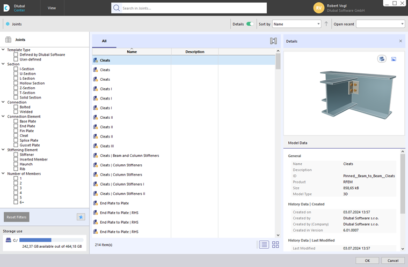This screenshot has height=267, width=408.
Task: Switch preview to 3D model view icon
Action: tap(382, 59)
